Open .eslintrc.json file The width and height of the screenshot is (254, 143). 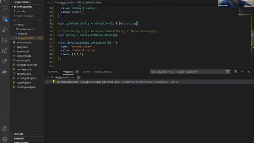tap(24, 43)
